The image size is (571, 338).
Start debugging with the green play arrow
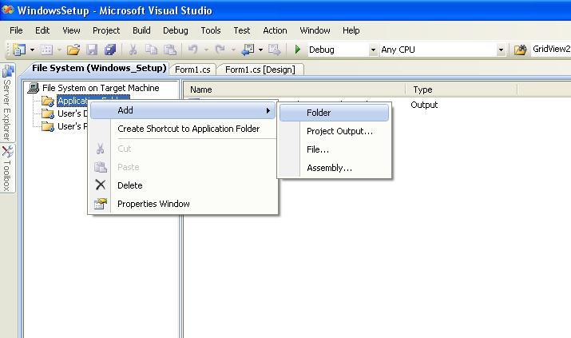(298, 50)
